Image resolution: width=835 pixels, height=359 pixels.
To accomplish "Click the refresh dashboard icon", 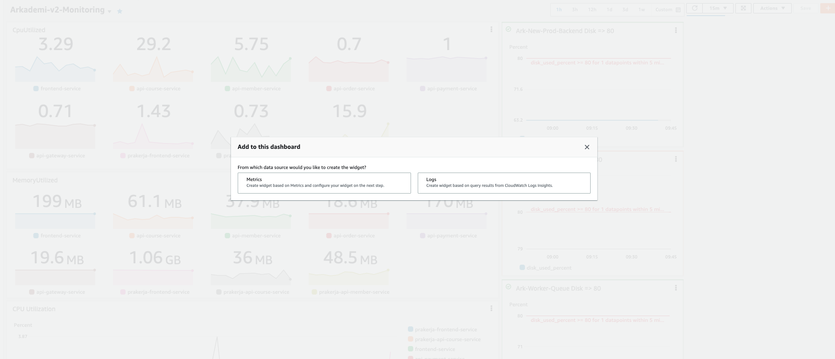I will pos(695,8).
